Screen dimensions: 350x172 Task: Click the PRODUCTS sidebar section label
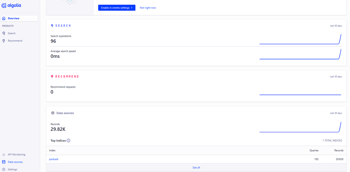tap(8, 26)
